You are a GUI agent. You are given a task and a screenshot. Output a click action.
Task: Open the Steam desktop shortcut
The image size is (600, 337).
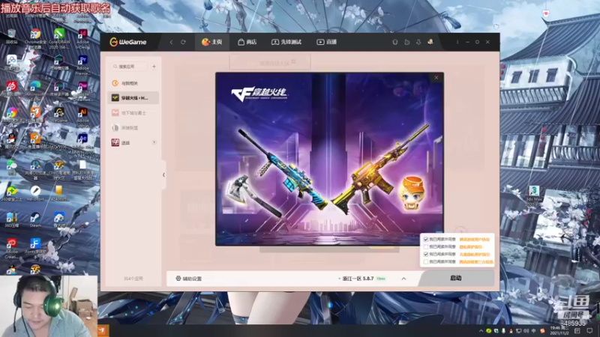click(x=35, y=220)
